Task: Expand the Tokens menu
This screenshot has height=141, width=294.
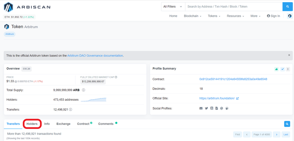Action: 214,16
